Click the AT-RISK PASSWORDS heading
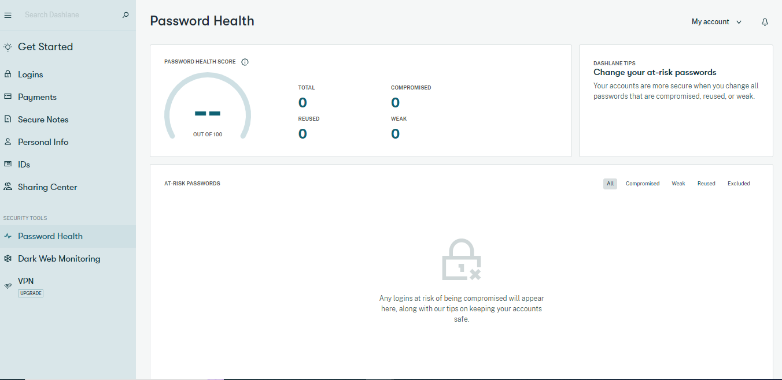Image resolution: width=782 pixels, height=380 pixels. coord(192,184)
